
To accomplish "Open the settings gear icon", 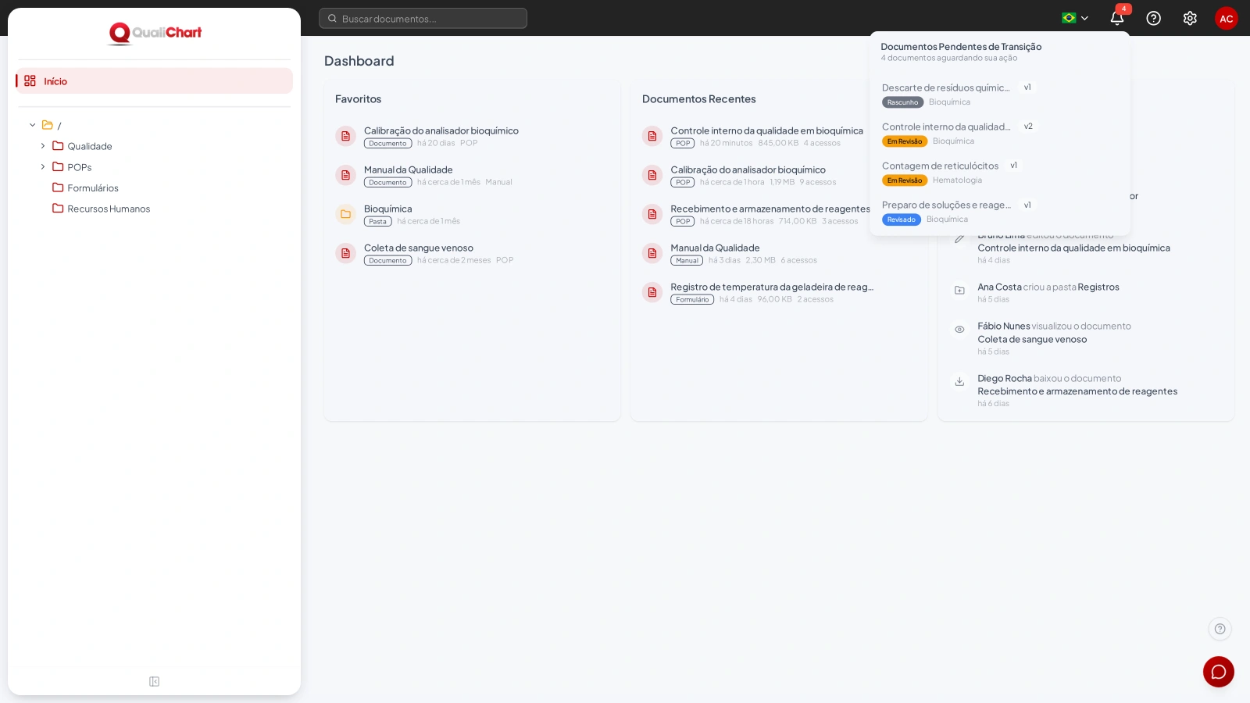I will point(1190,18).
